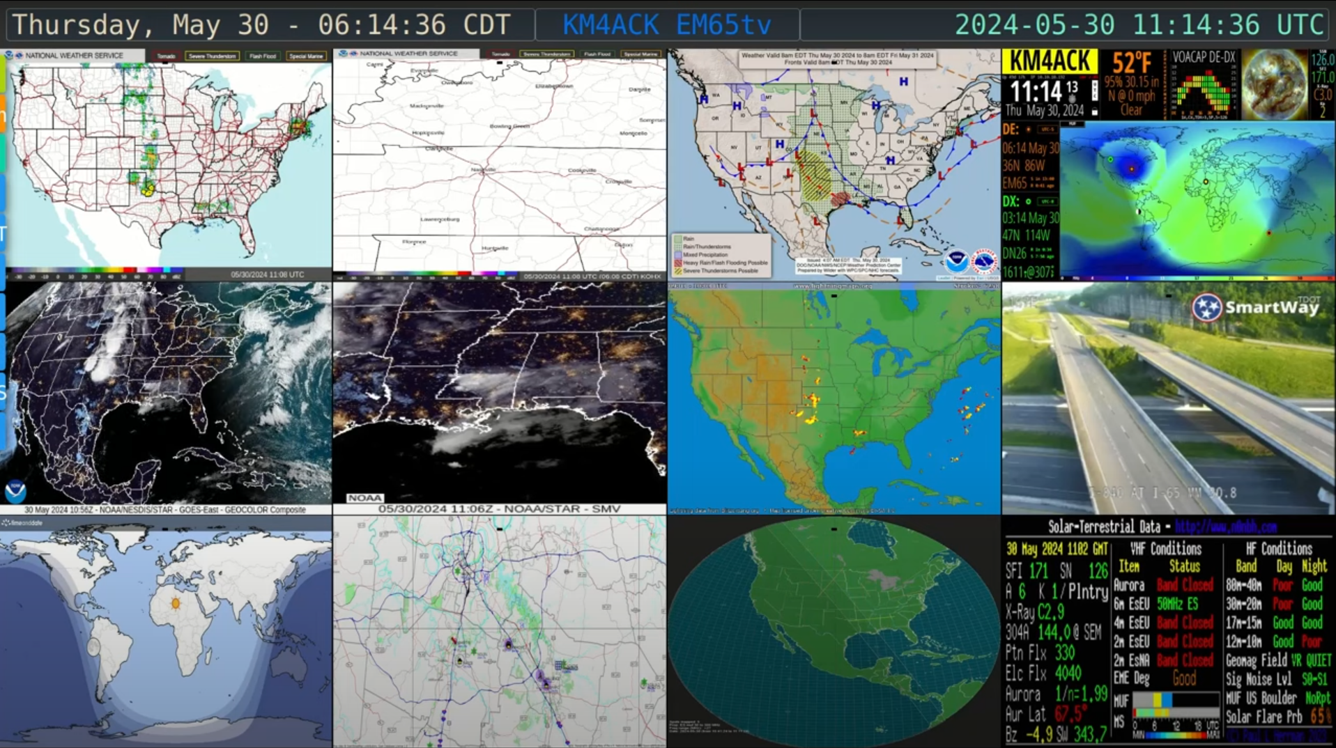Toggle Special Marine on the national radar

tap(306, 56)
